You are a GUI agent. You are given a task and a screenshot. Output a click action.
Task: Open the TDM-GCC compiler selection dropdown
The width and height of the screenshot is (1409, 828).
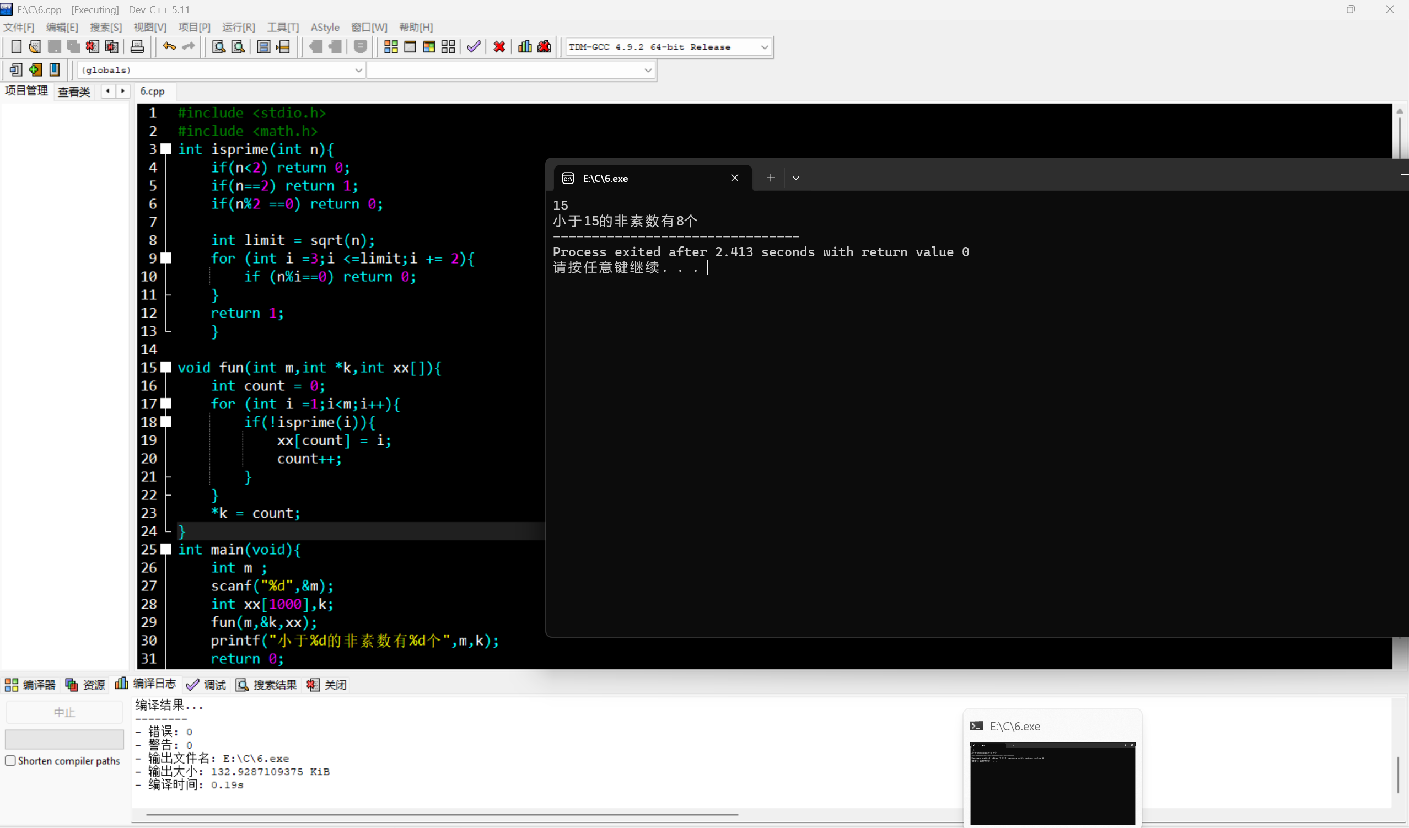click(x=765, y=47)
